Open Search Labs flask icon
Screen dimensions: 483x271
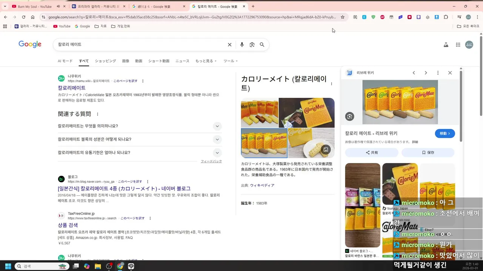coord(446,44)
